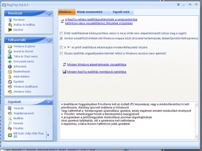Viewport: 202px width, 151px height.
Task: Open the Segédprogramok sidebar entry
Action: [24, 113]
